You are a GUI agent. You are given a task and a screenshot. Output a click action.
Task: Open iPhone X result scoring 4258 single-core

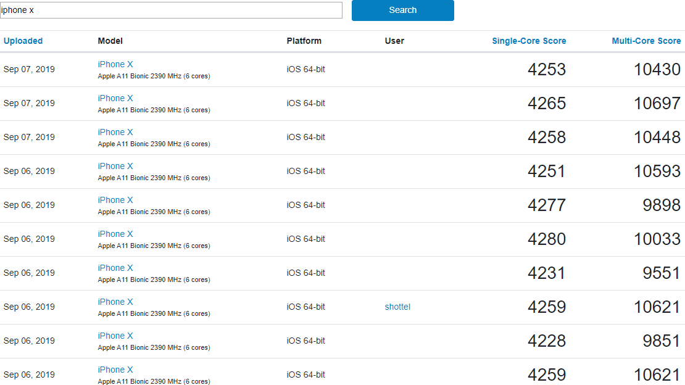[115, 132]
